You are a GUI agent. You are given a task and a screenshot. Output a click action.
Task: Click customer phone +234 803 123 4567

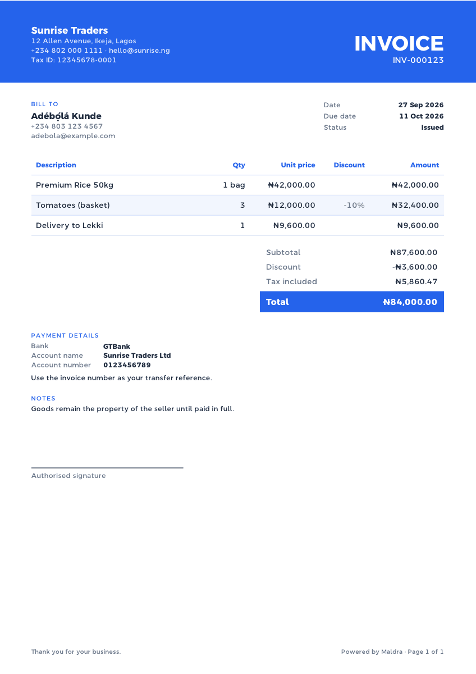pyautogui.click(x=67, y=126)
